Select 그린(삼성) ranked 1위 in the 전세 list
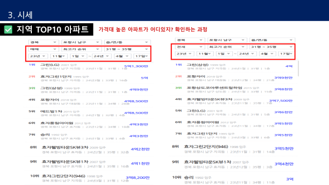329x185 pixels. pos(197,65)
